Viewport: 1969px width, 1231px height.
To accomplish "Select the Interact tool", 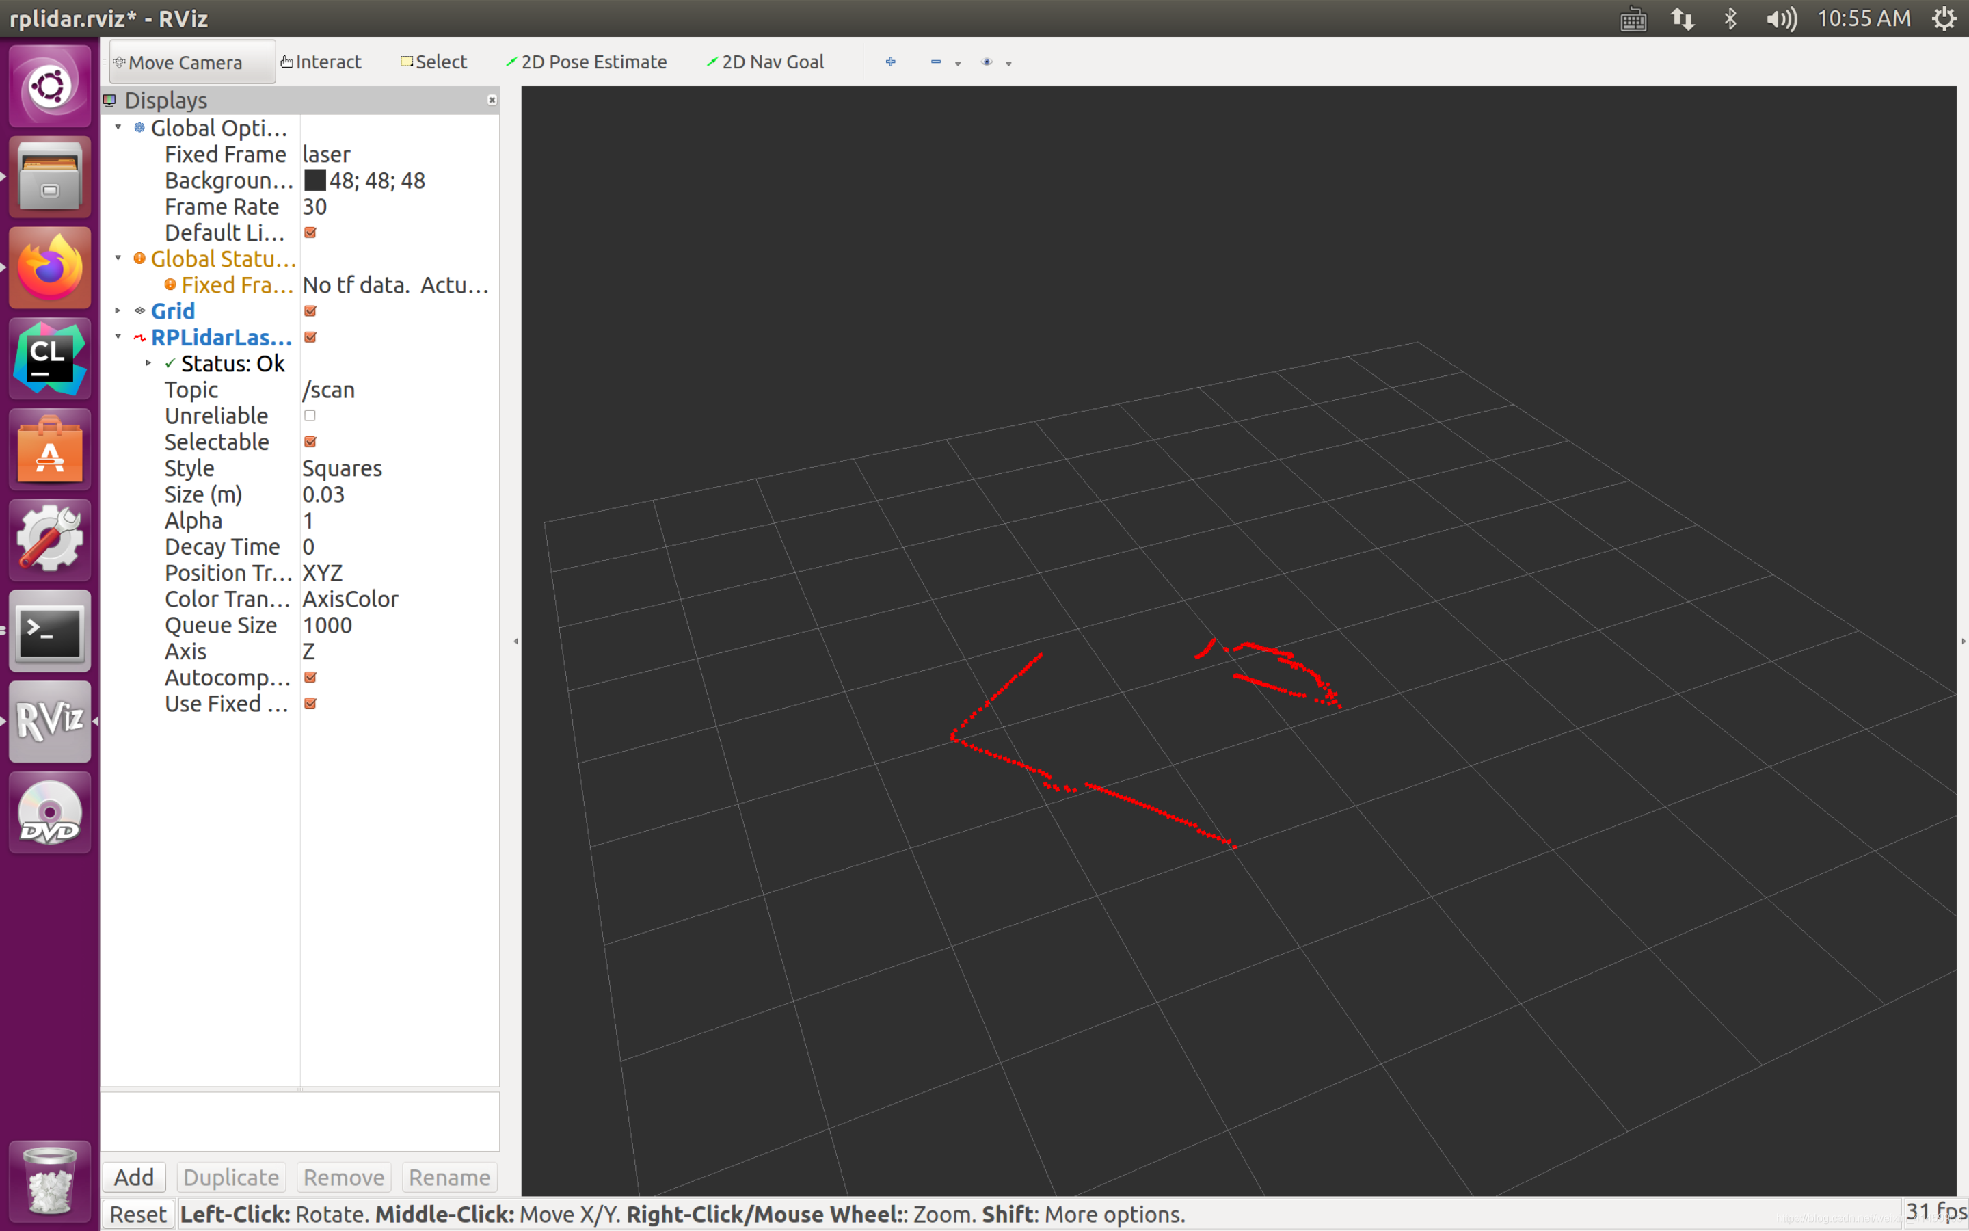I will (321, 62).
